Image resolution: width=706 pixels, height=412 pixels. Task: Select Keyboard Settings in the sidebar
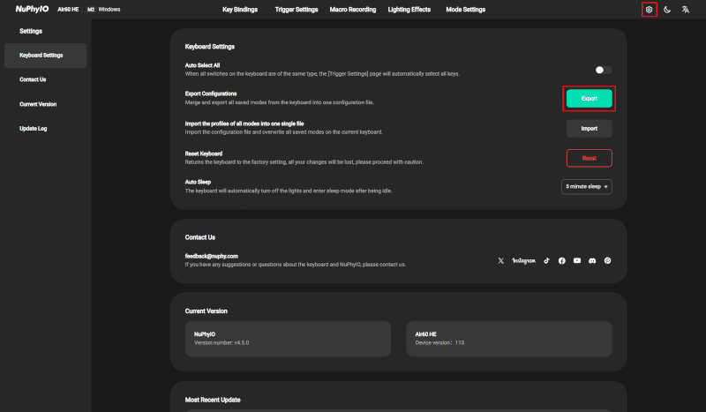tap(46, 56)
